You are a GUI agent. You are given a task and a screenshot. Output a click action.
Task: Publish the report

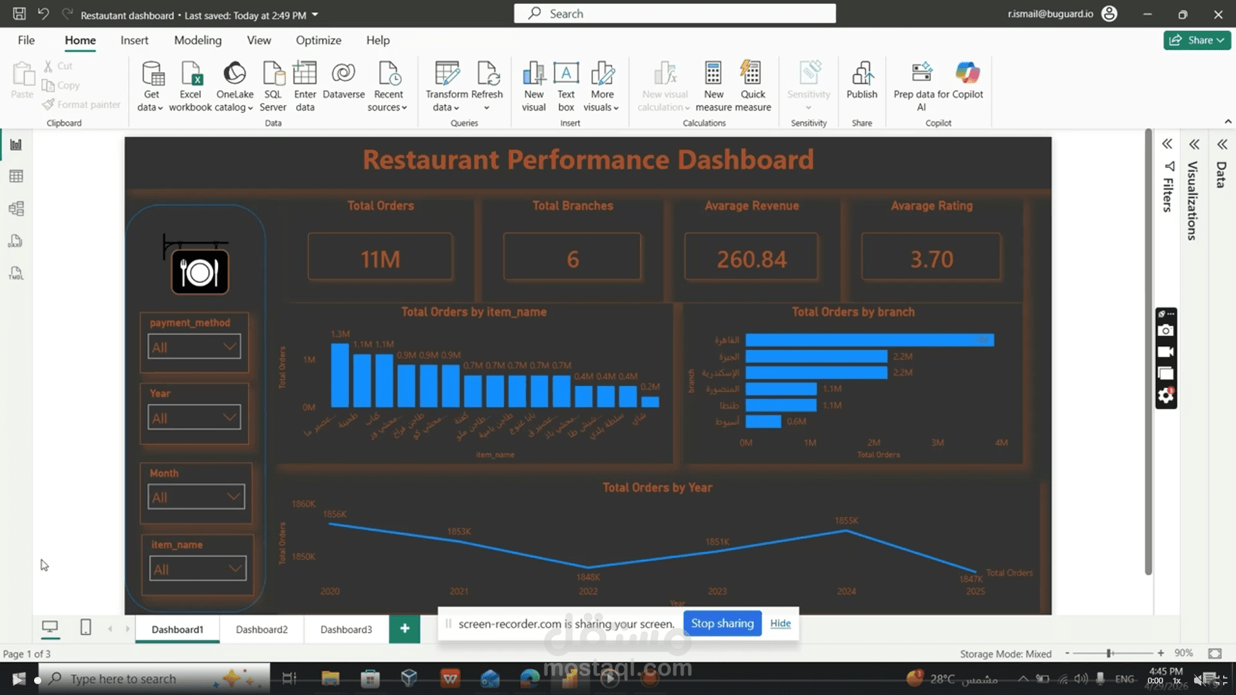(x=861, y=80)
